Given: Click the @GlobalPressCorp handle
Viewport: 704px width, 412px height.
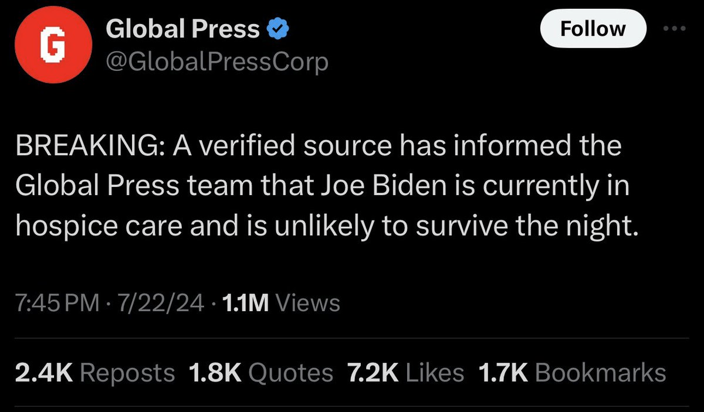Looking at the screenshot, I should tap(217, 61).
